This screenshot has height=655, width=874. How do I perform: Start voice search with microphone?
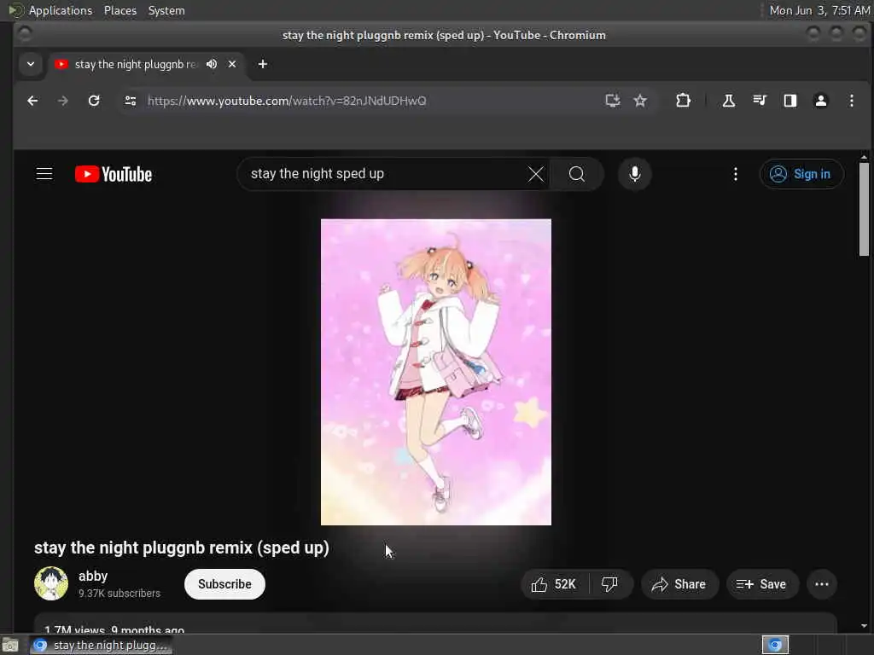(x=634, y=174)
